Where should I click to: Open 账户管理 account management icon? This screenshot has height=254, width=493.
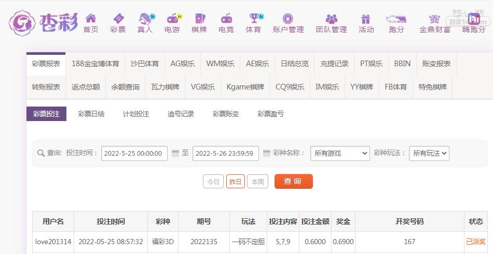[x=288, y=19]
